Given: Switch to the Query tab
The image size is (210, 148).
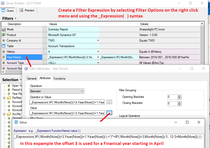Looking at the screenshot, I should click(x=8, y=10).
